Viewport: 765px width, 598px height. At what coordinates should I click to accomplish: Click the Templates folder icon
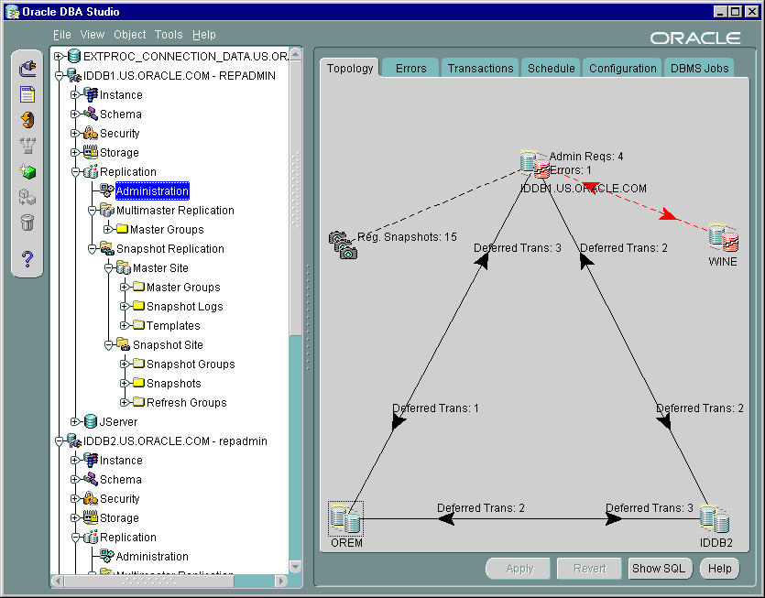[x=138, y=325]
